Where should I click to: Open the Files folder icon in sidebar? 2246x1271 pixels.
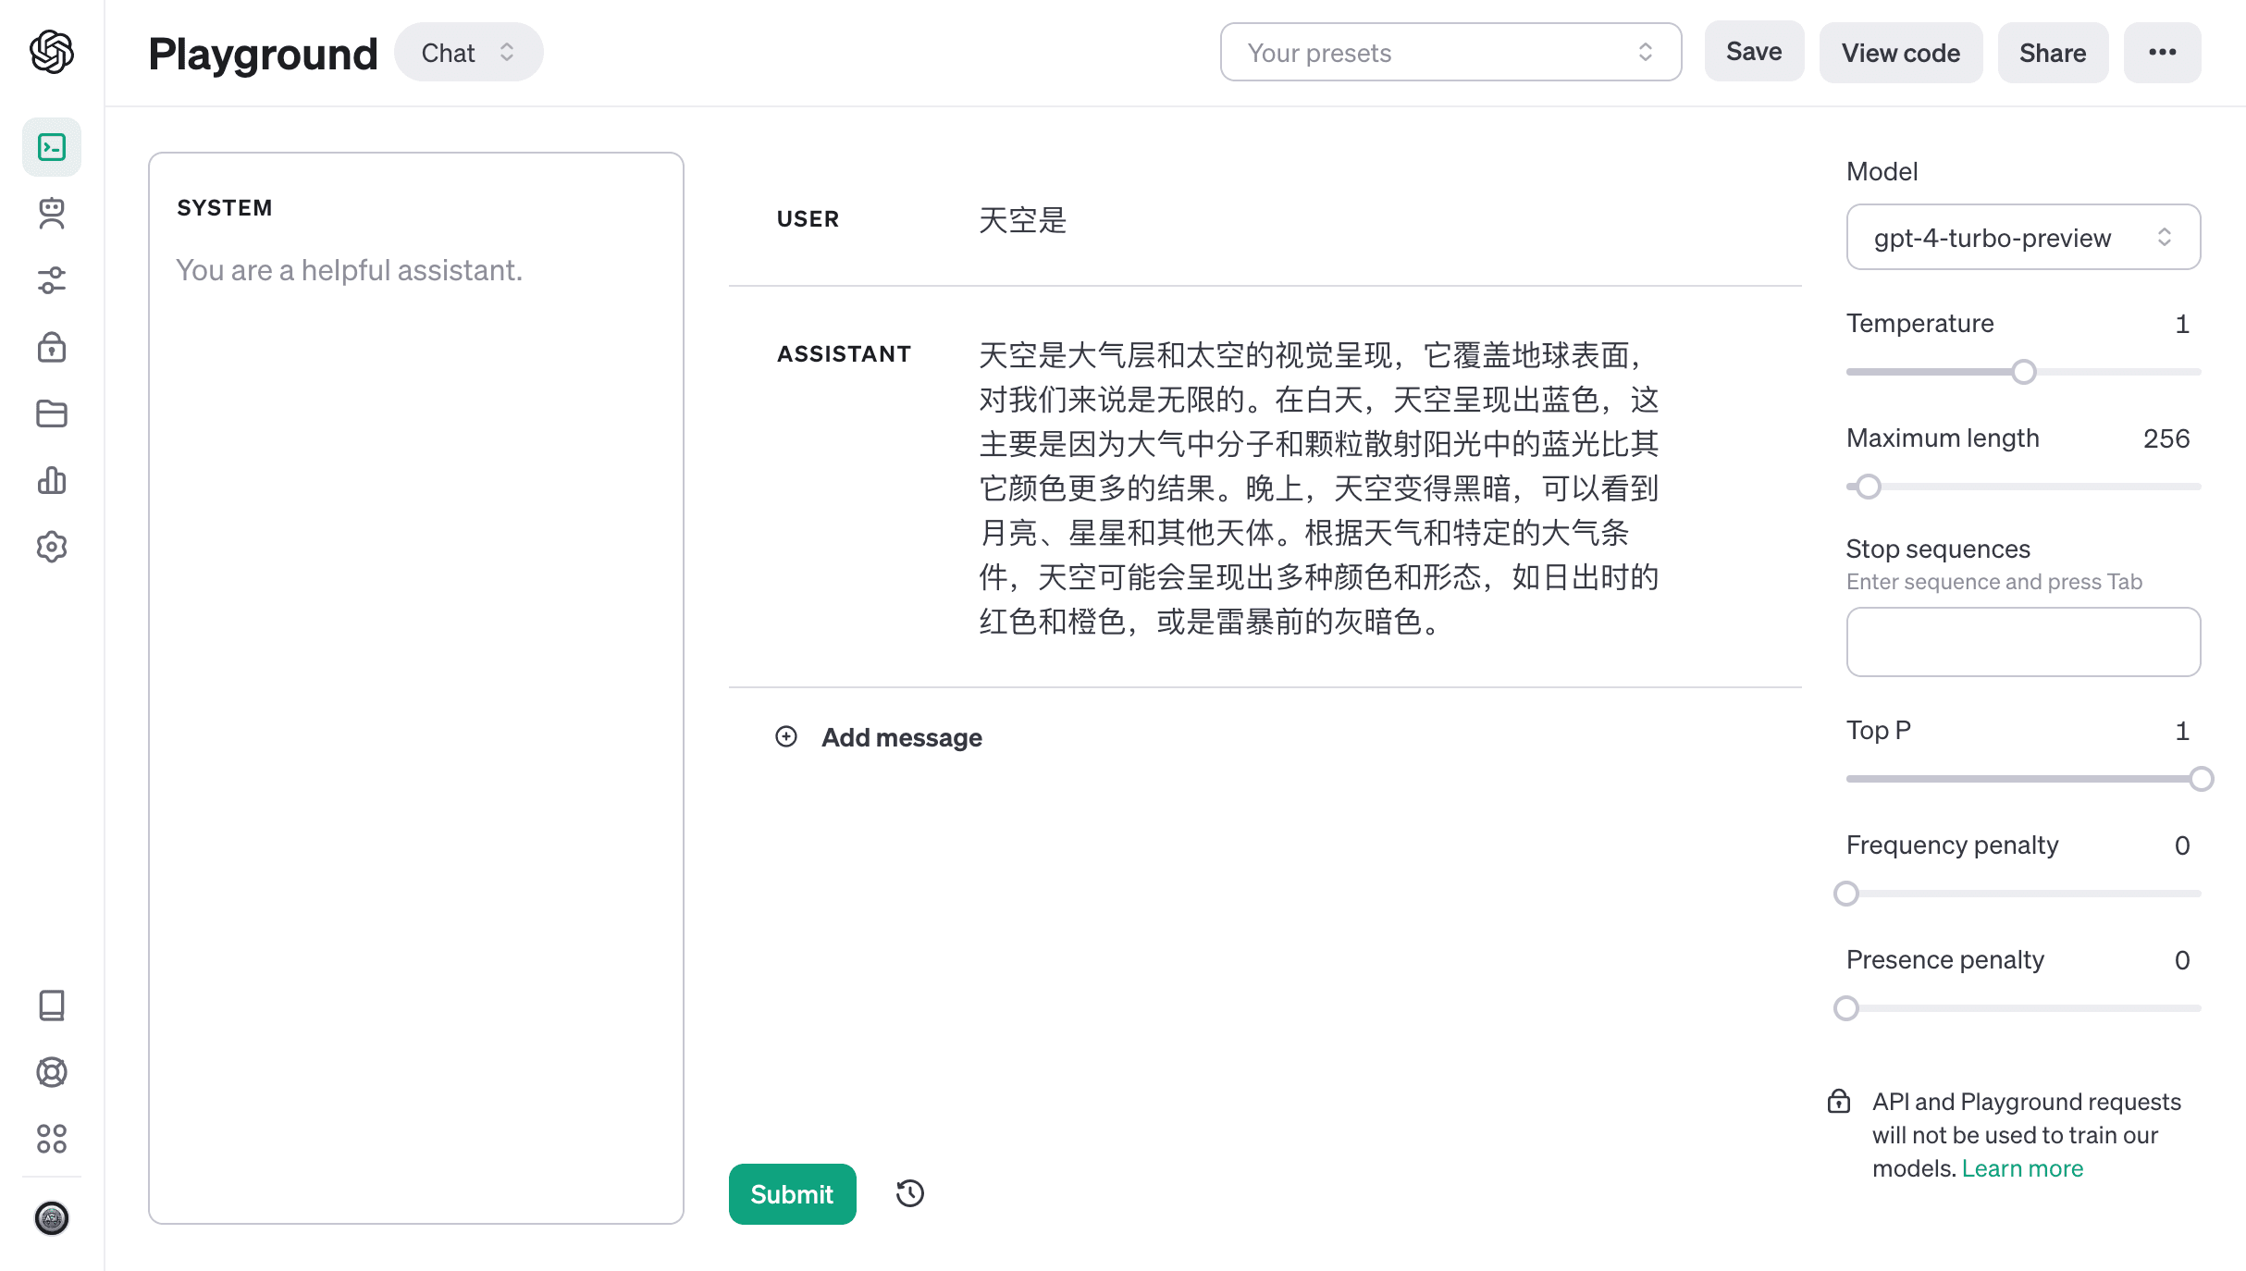(x=52, y=413)
